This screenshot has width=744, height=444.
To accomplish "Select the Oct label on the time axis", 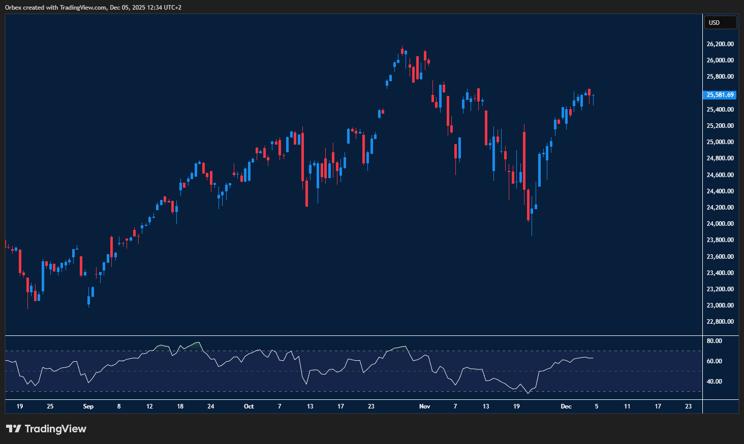I will point(249,406).
